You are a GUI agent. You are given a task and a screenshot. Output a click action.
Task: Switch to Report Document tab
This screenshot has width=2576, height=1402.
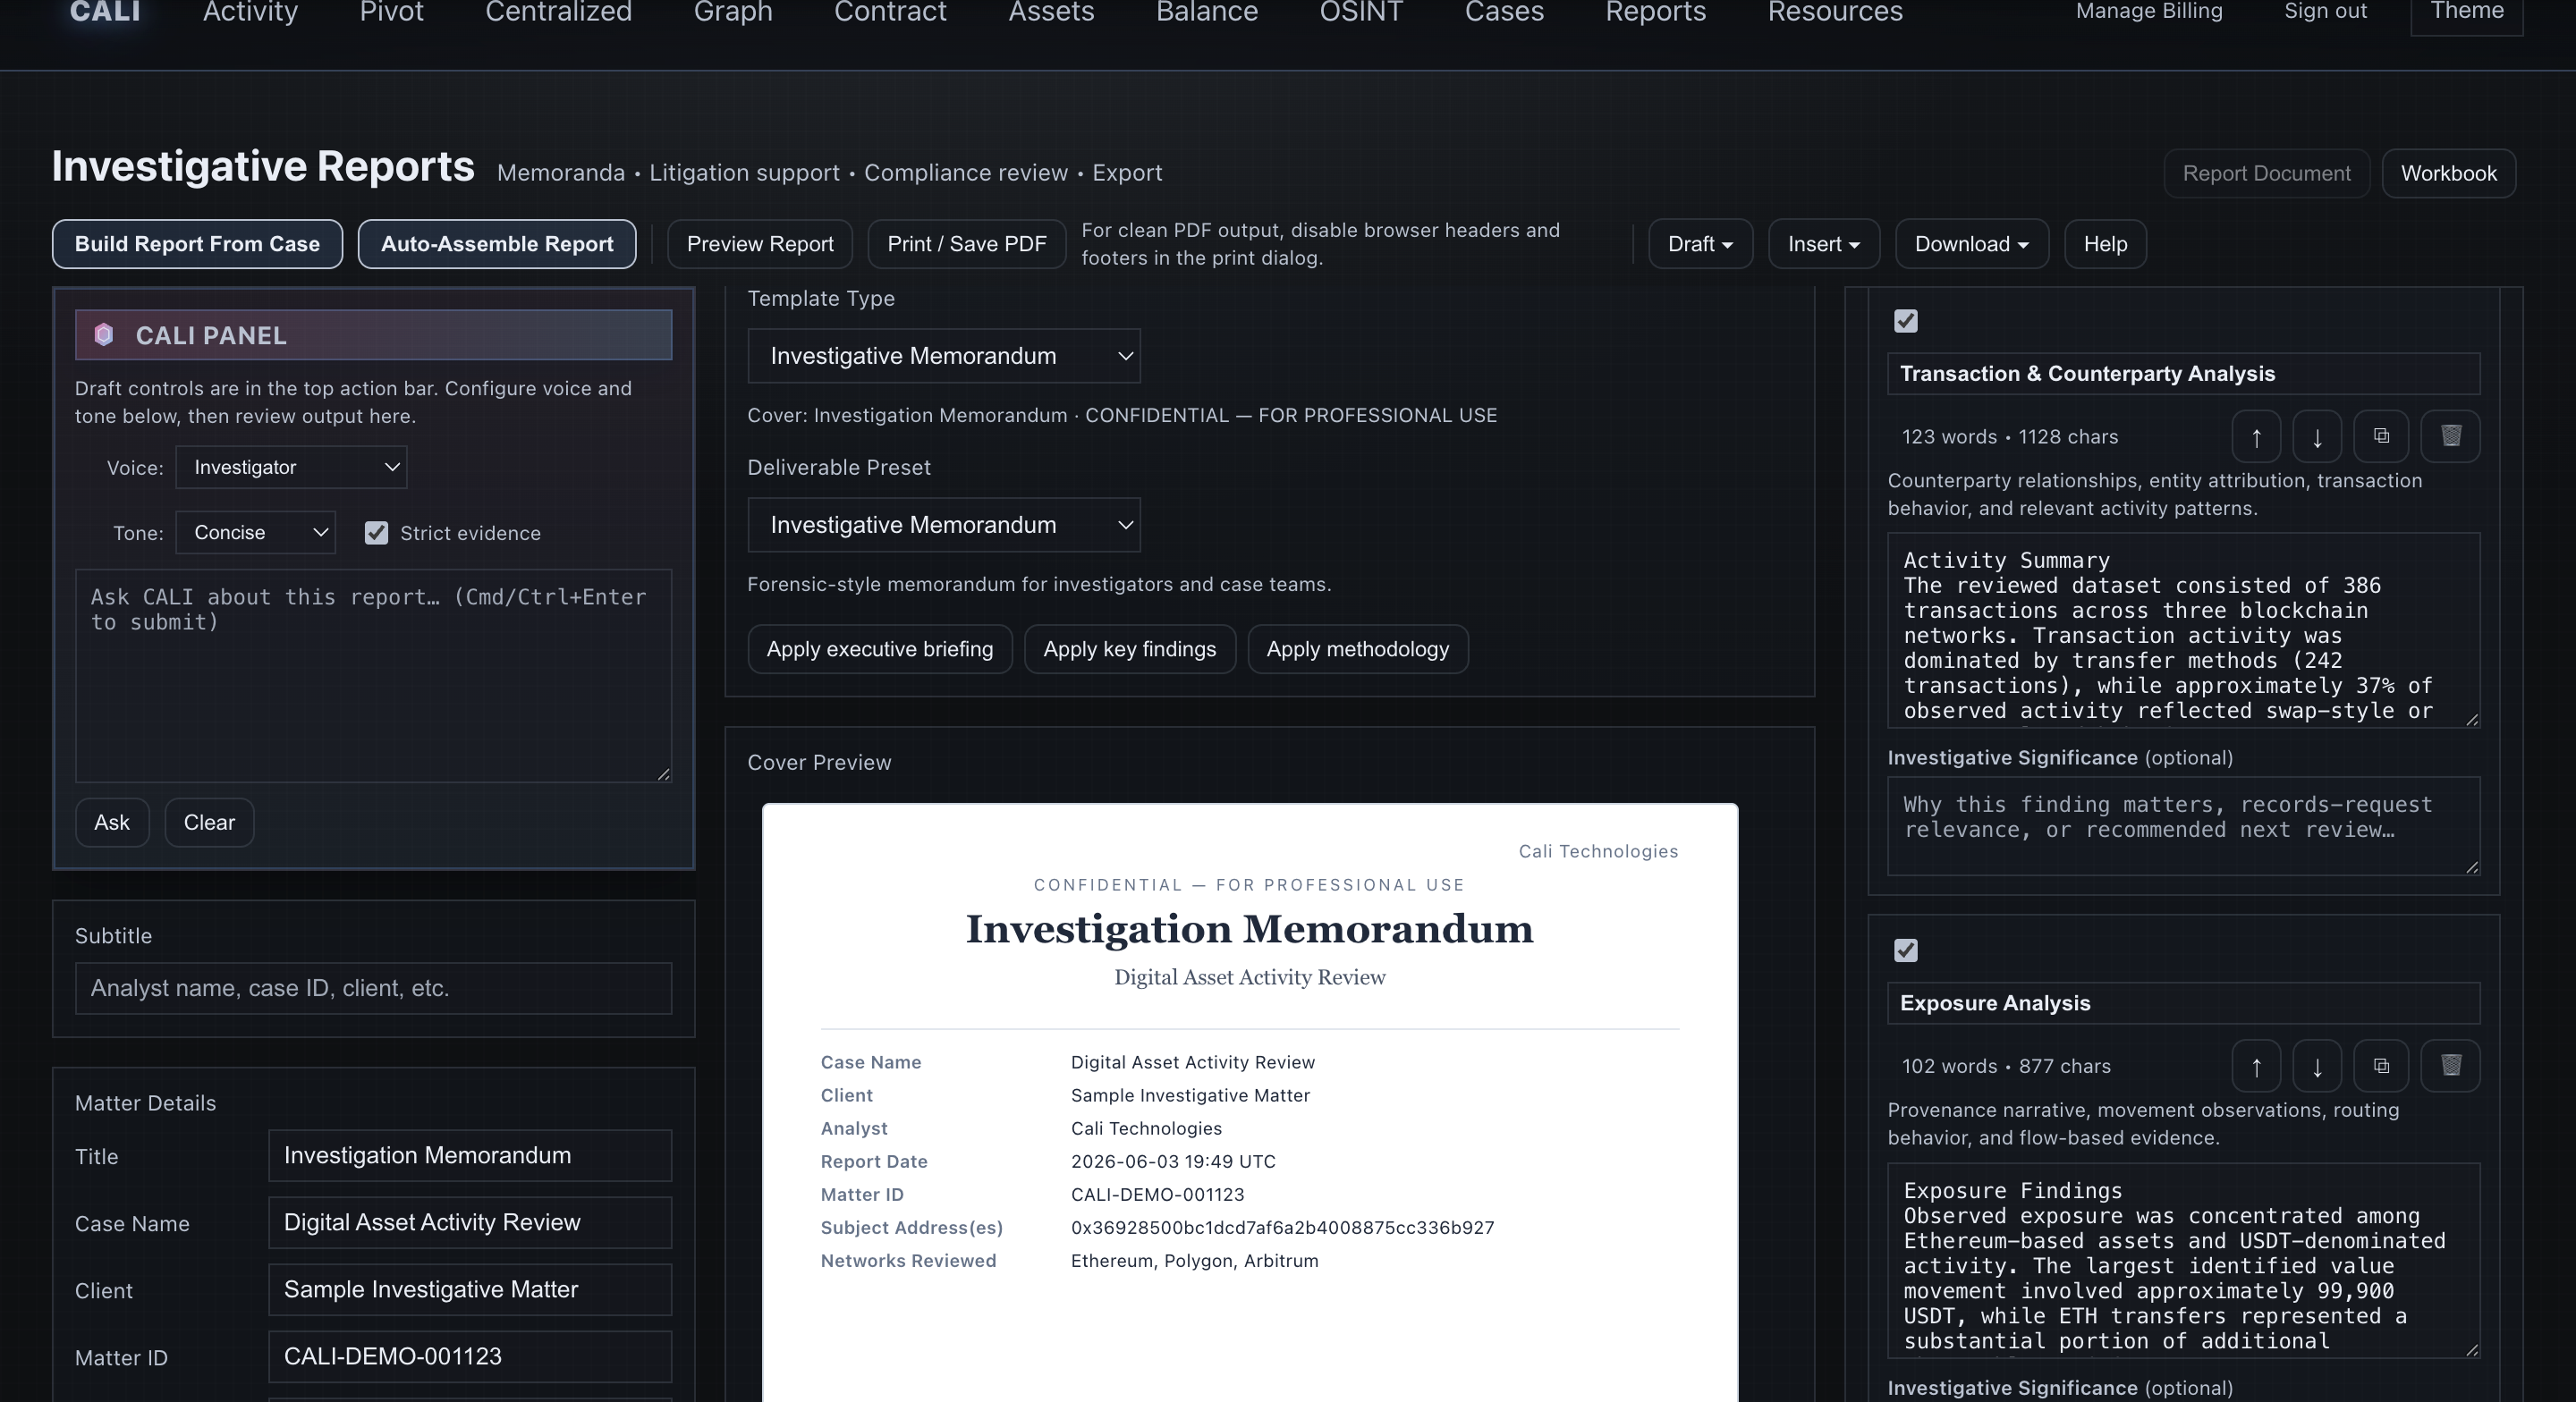click(2266, 174)
